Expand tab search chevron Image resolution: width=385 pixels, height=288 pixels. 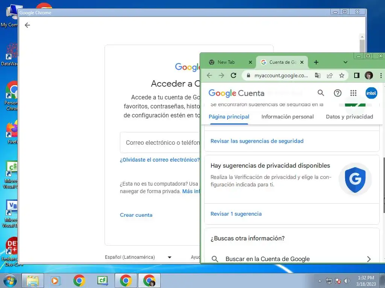click(x=346, y=62)
